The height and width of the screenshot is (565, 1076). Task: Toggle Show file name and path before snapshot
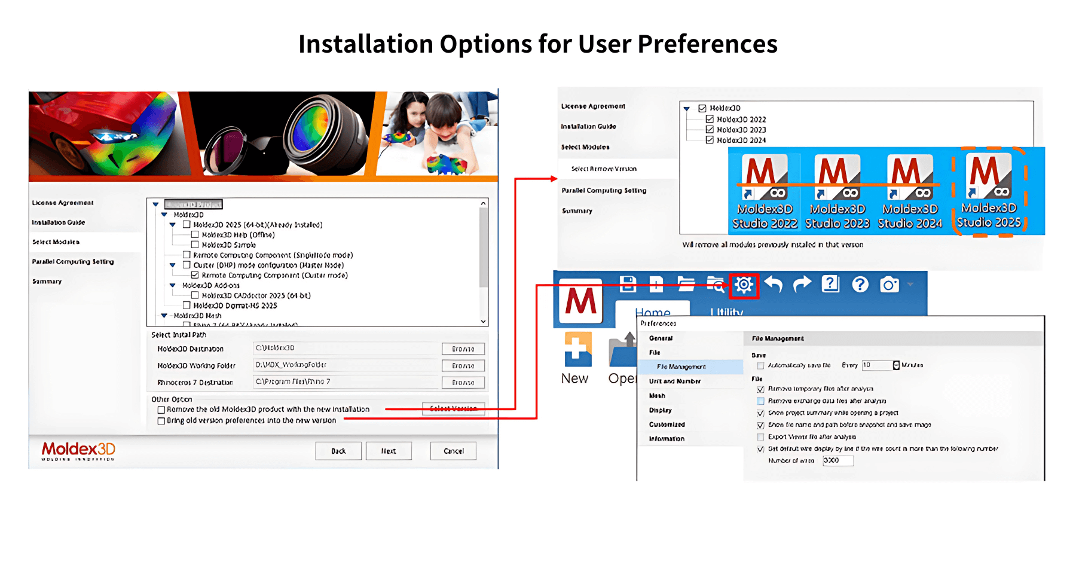(760, 425)
